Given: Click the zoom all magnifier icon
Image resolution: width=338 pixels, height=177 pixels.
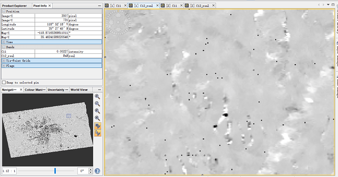Looking at the screenshot, I should 97,118.
